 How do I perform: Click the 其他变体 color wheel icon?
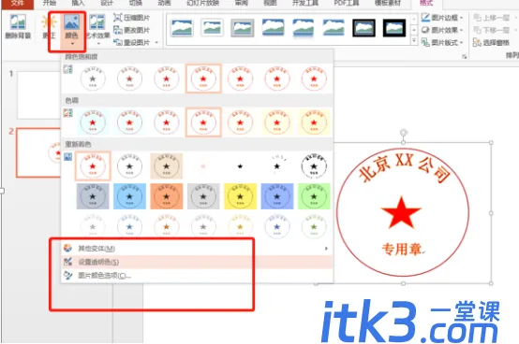[x=67, y=248]
